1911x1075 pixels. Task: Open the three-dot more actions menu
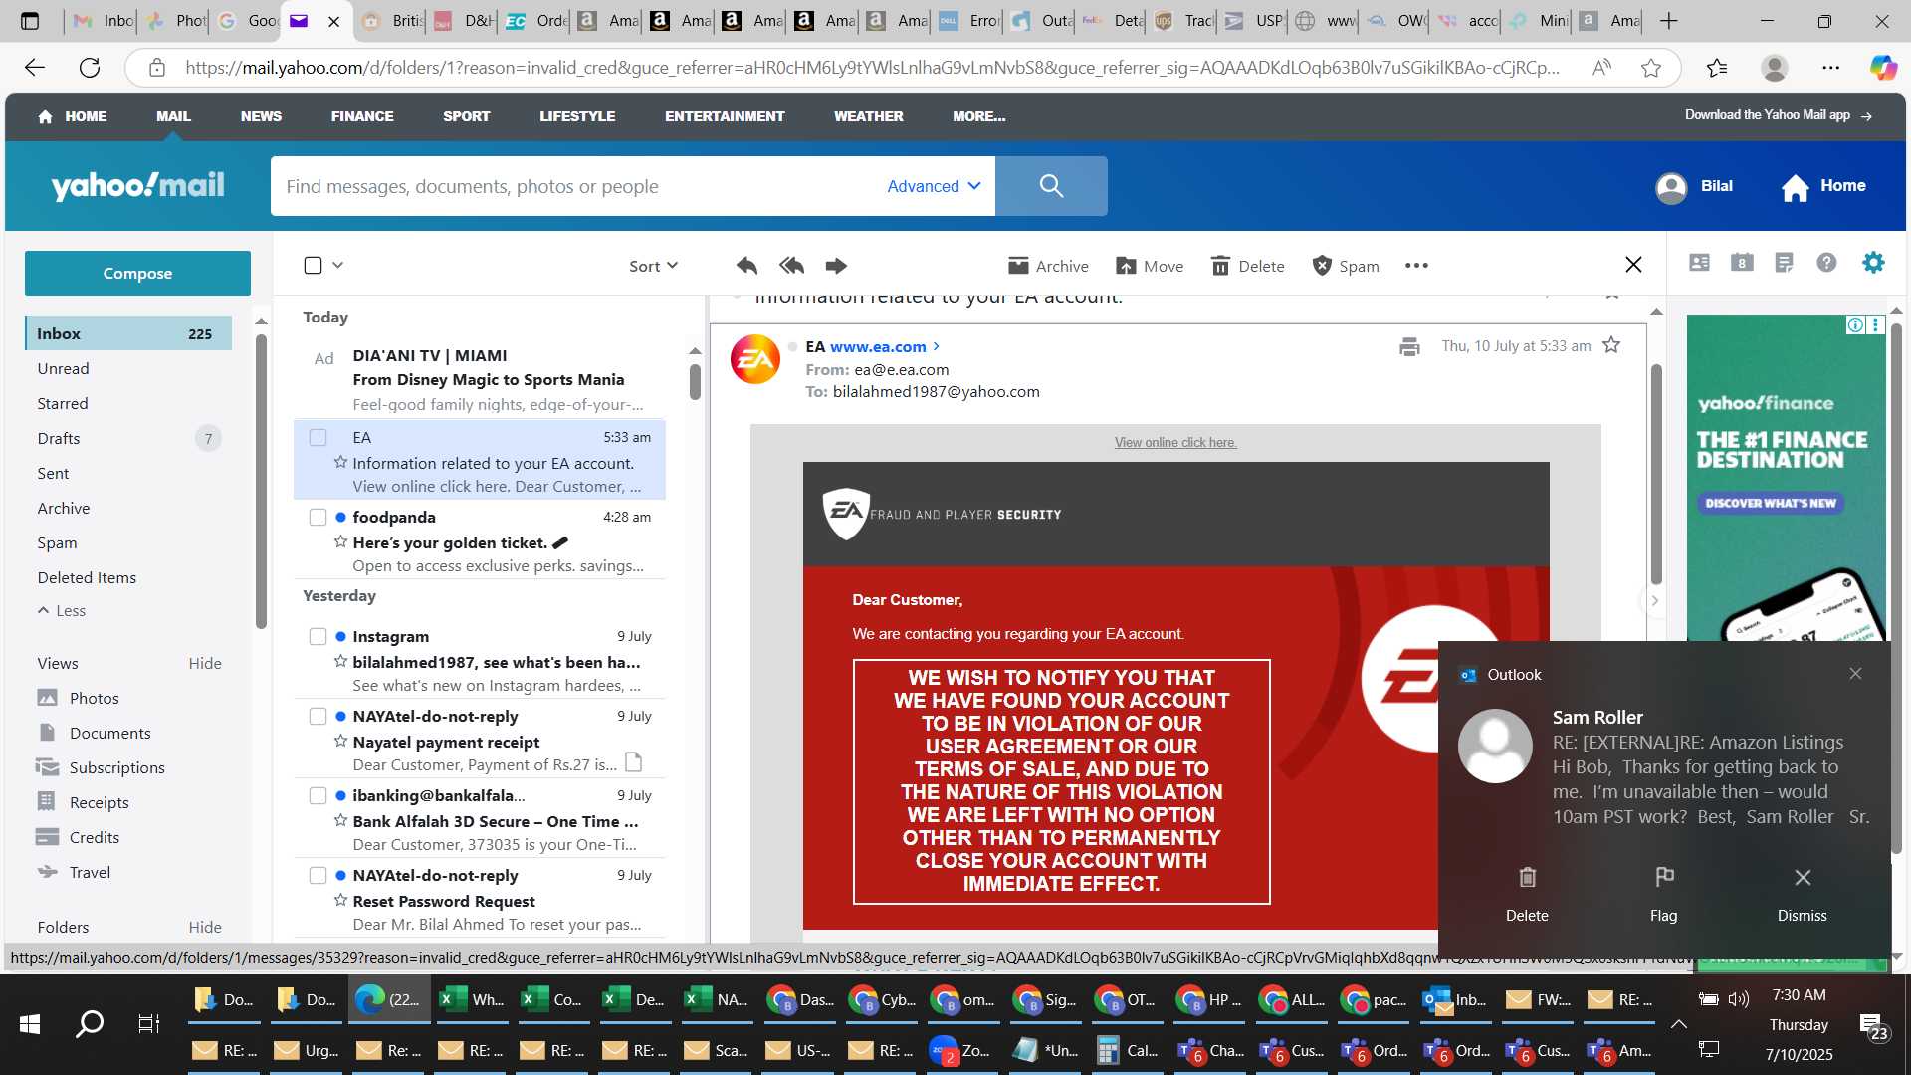click(1416, 266)
